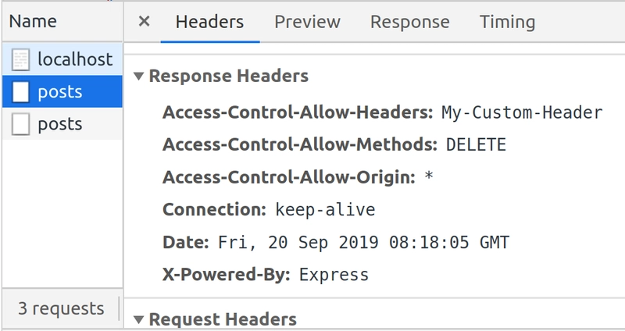The image size is (625, 331).
Task: Close the request details panel
Action: [144, 21]
